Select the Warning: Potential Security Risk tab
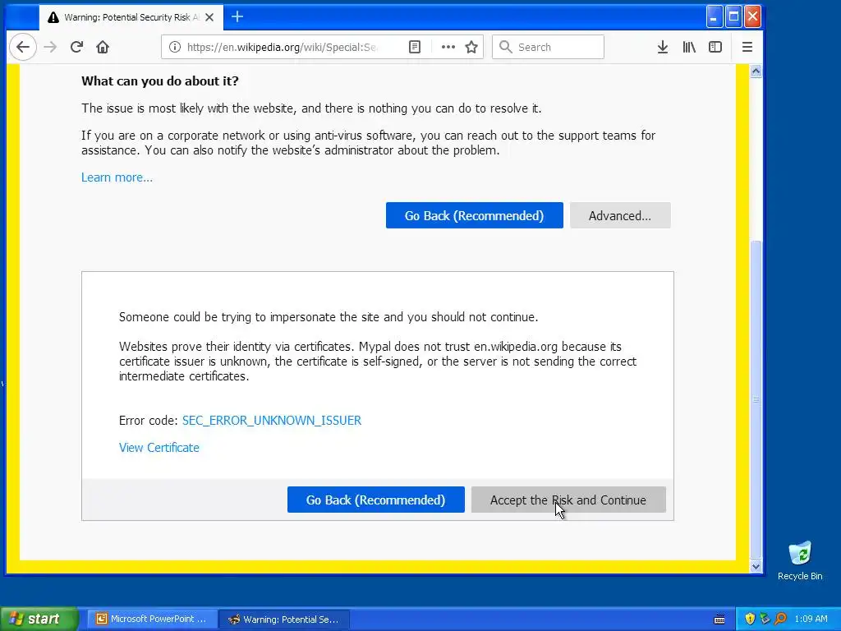Viewport: 841px width, 631px height. click(x=131, y=18)
